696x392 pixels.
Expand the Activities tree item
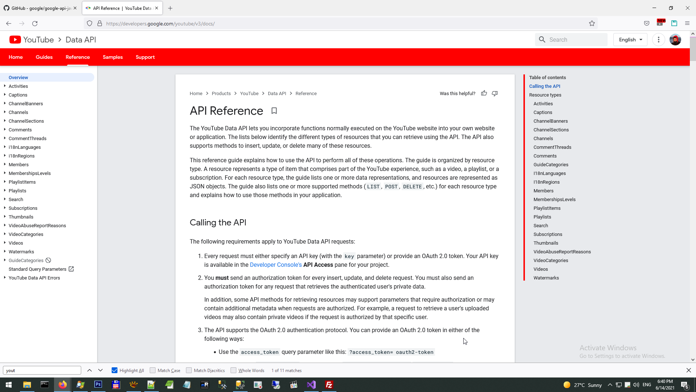(5, 86)
